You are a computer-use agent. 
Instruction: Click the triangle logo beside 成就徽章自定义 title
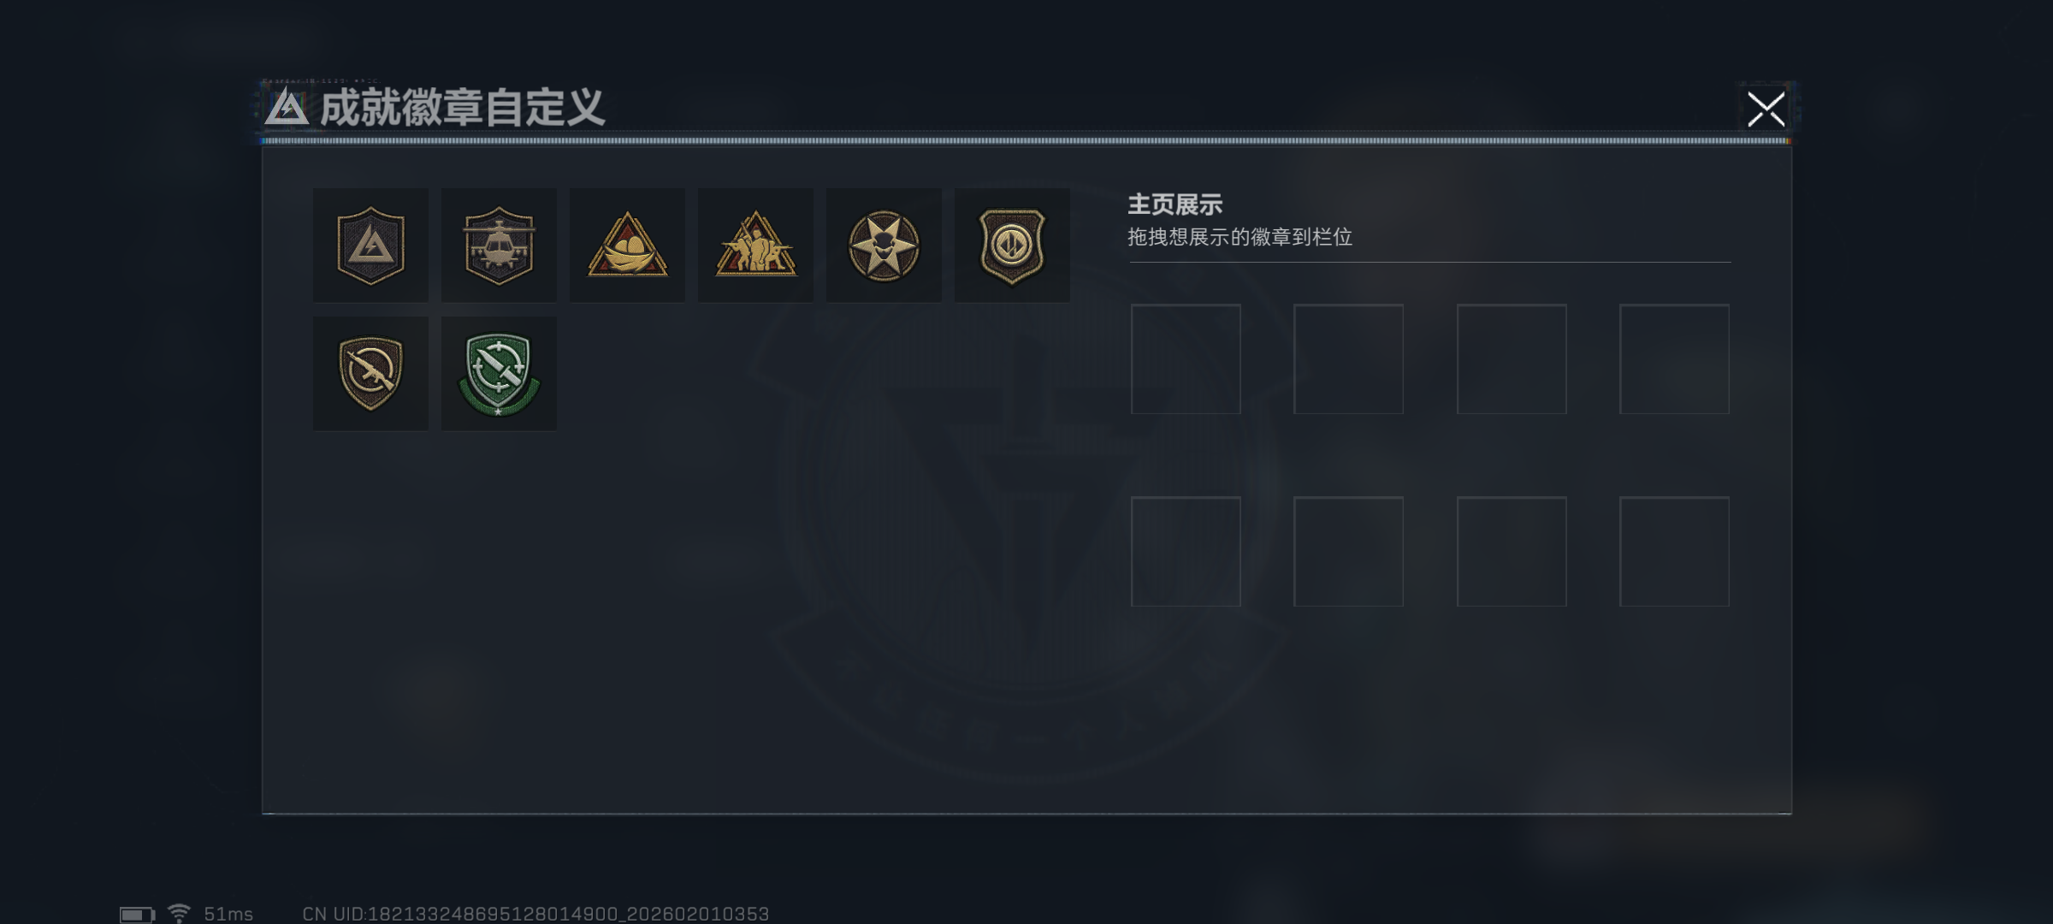[287, 108]
